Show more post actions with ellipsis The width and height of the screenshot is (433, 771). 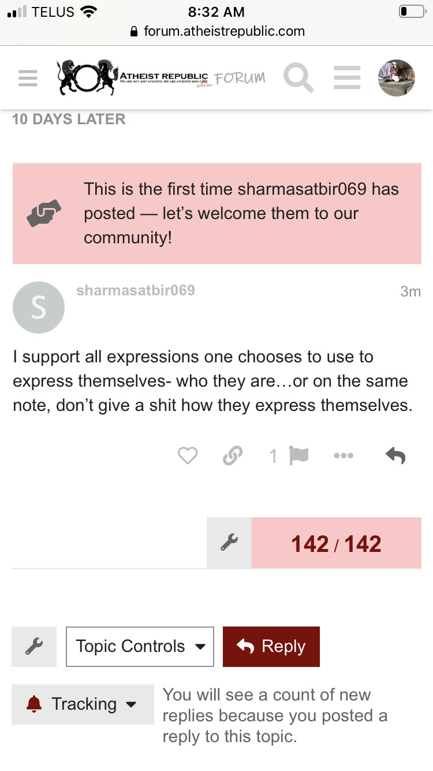pos(344,456)
